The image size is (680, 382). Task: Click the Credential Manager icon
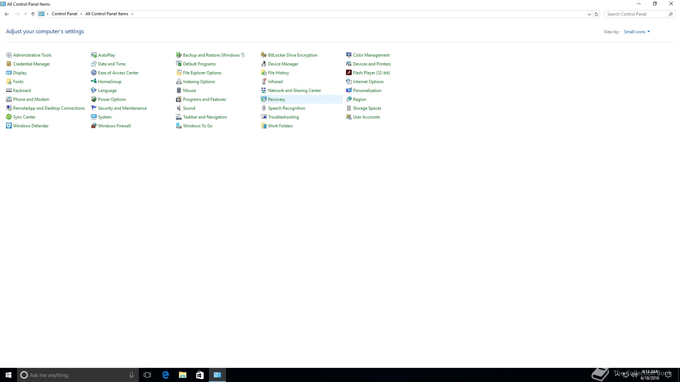click(9, 64)
